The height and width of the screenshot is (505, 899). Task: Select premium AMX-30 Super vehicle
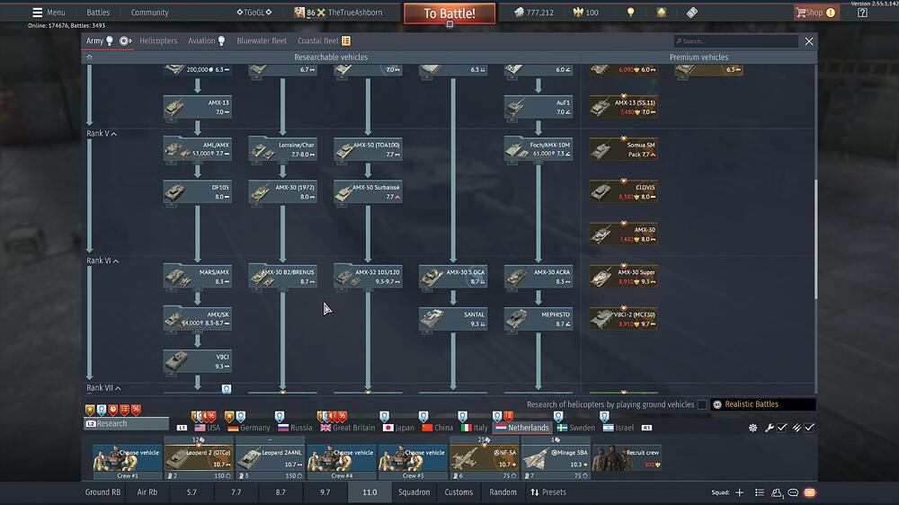[624, 277]
